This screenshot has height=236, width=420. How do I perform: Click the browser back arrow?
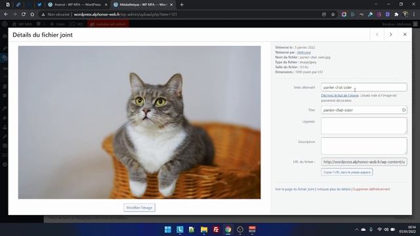coord(6,14)
